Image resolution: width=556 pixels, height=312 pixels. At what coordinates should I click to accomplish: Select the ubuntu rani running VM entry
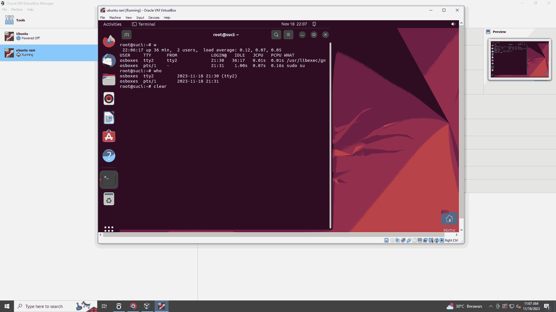(x=49, y=53)
